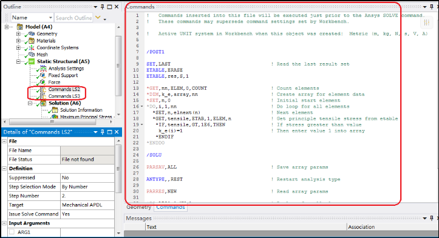Open the Outline search filter arrow

pyautogui.click(x=98, y=18)
